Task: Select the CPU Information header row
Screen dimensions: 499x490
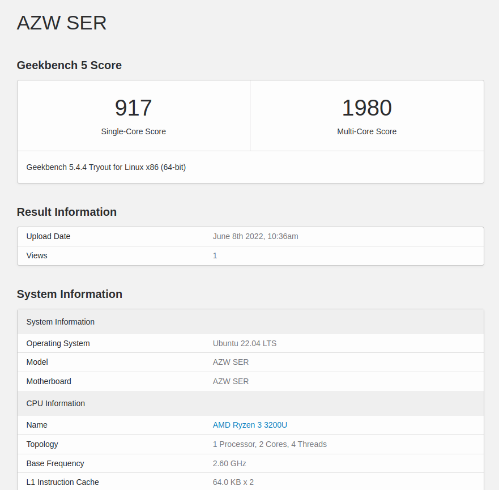Action: [x=250, y=403]
